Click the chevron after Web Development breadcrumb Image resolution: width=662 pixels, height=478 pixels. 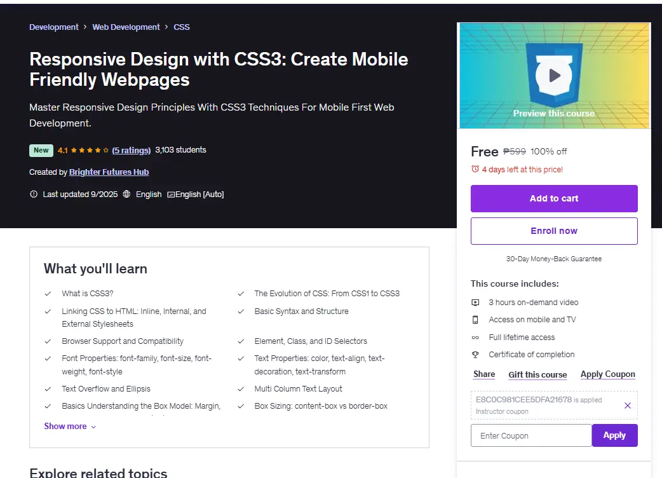166,27
